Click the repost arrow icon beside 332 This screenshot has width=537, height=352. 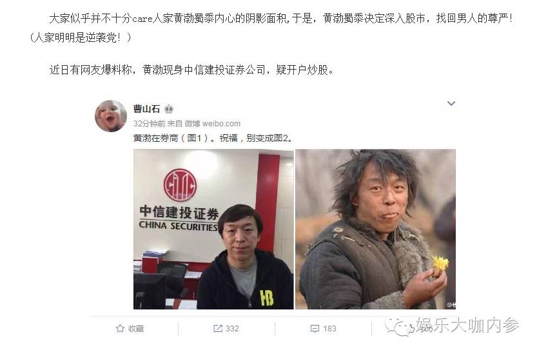[218, 329]
